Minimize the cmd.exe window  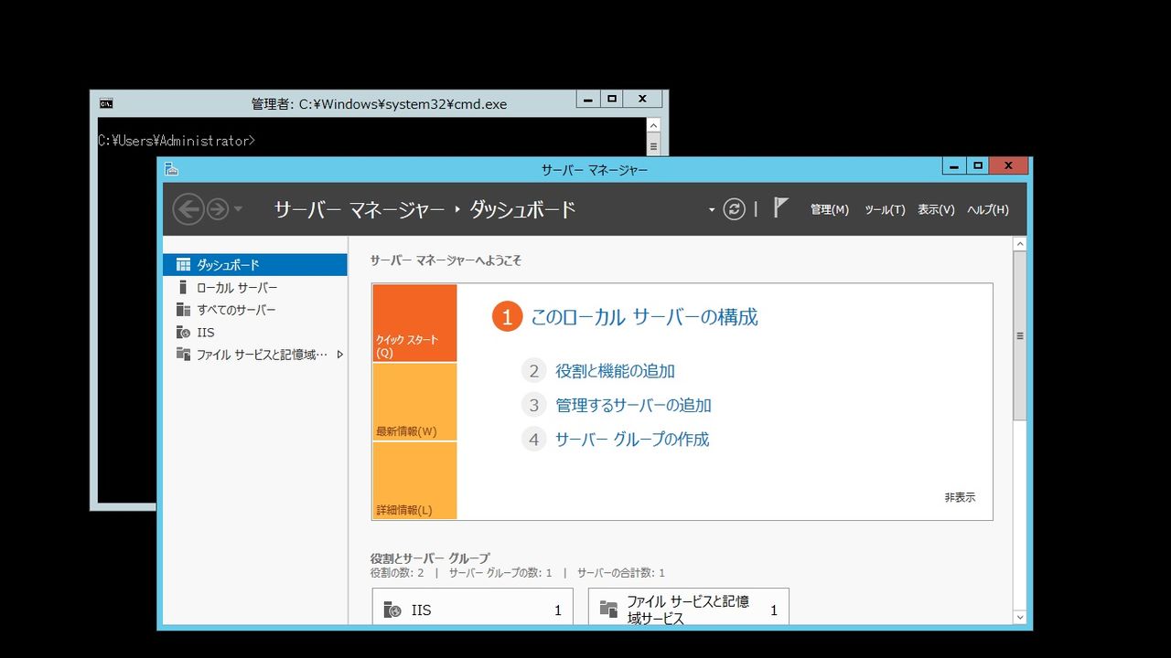point(588,99)
